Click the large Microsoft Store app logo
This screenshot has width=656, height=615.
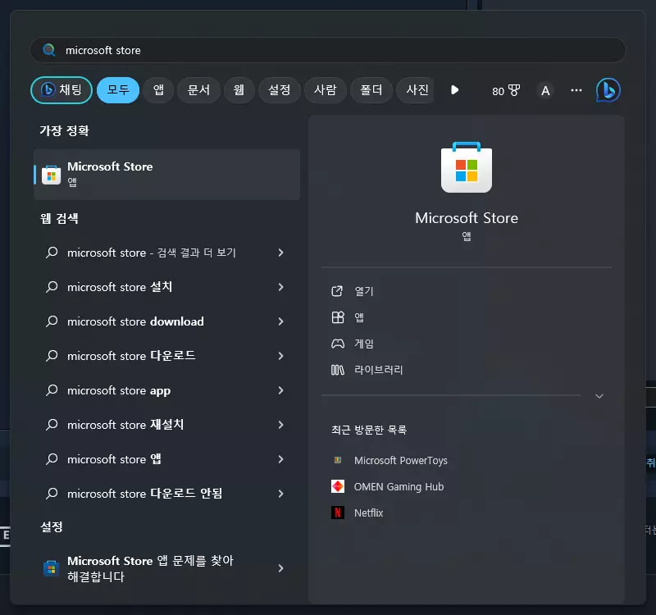467,167
